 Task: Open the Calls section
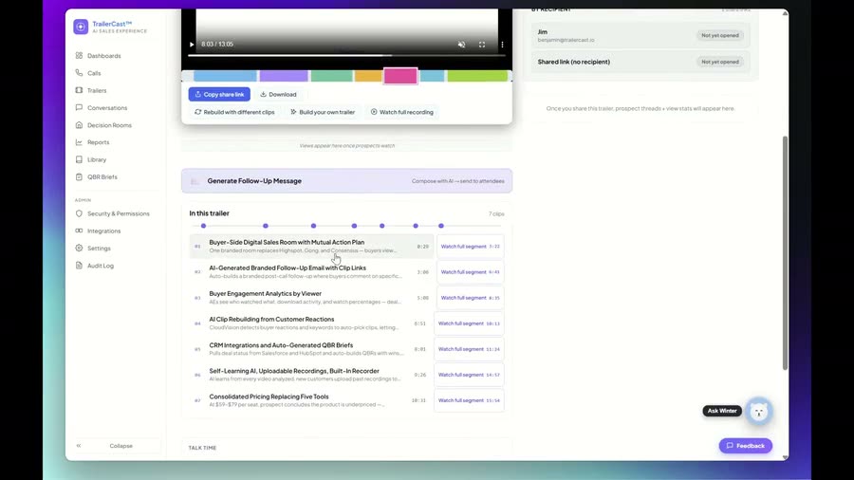tap(94, 73)
